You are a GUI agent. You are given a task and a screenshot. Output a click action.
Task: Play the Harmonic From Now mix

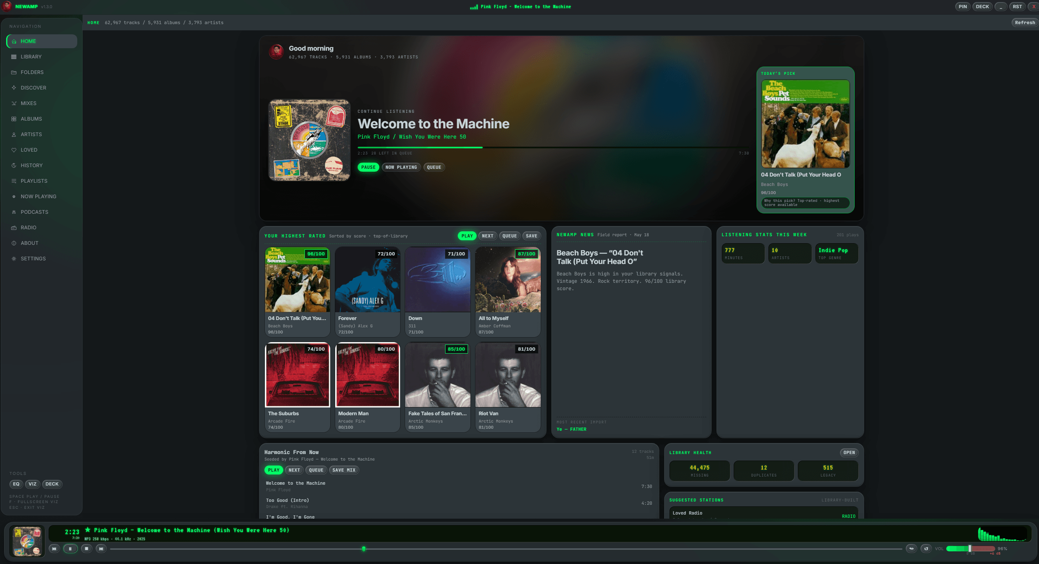(274, 470)
